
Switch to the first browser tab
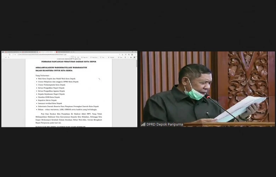tap(13, 52)
